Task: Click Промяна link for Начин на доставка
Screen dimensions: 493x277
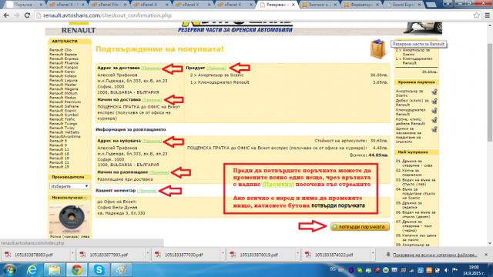Action: 152,100
